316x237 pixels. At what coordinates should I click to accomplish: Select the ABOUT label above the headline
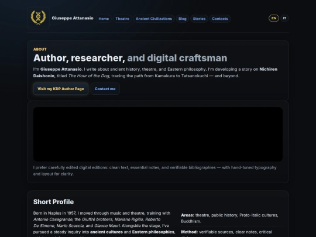pos(40,49)
